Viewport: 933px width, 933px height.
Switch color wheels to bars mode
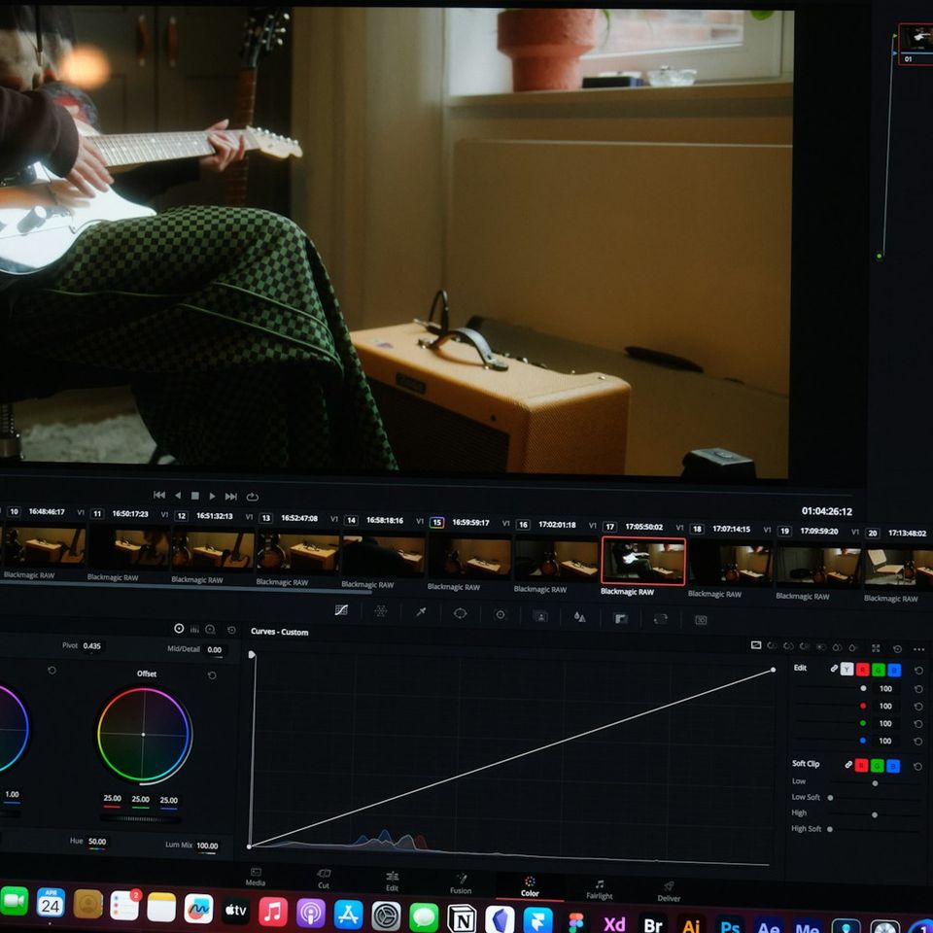pyautogui.click(x=194, y=629)
